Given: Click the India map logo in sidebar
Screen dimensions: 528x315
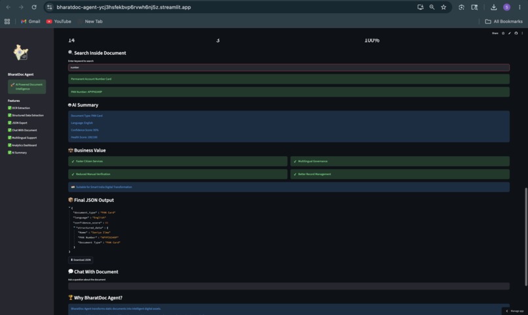Looking at the screenshot, I should (x=21, y=53).
